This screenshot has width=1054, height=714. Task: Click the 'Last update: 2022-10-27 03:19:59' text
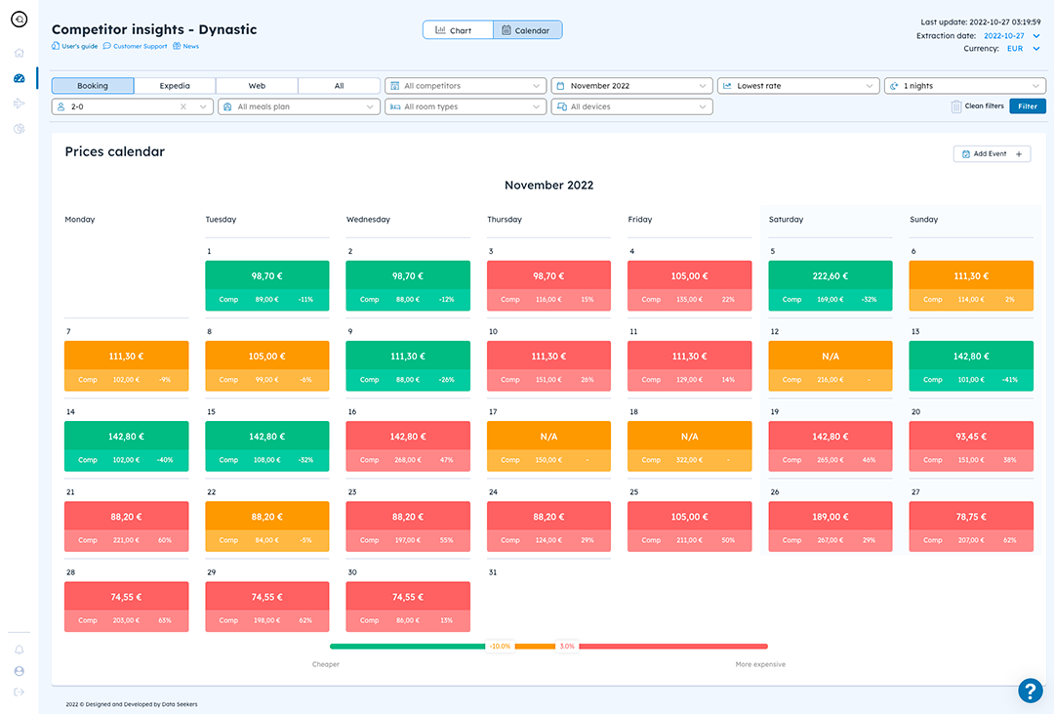[980, 22]
